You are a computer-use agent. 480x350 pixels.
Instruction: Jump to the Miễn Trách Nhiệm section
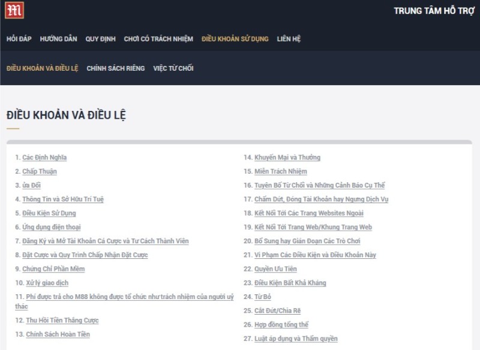[280, 171]
